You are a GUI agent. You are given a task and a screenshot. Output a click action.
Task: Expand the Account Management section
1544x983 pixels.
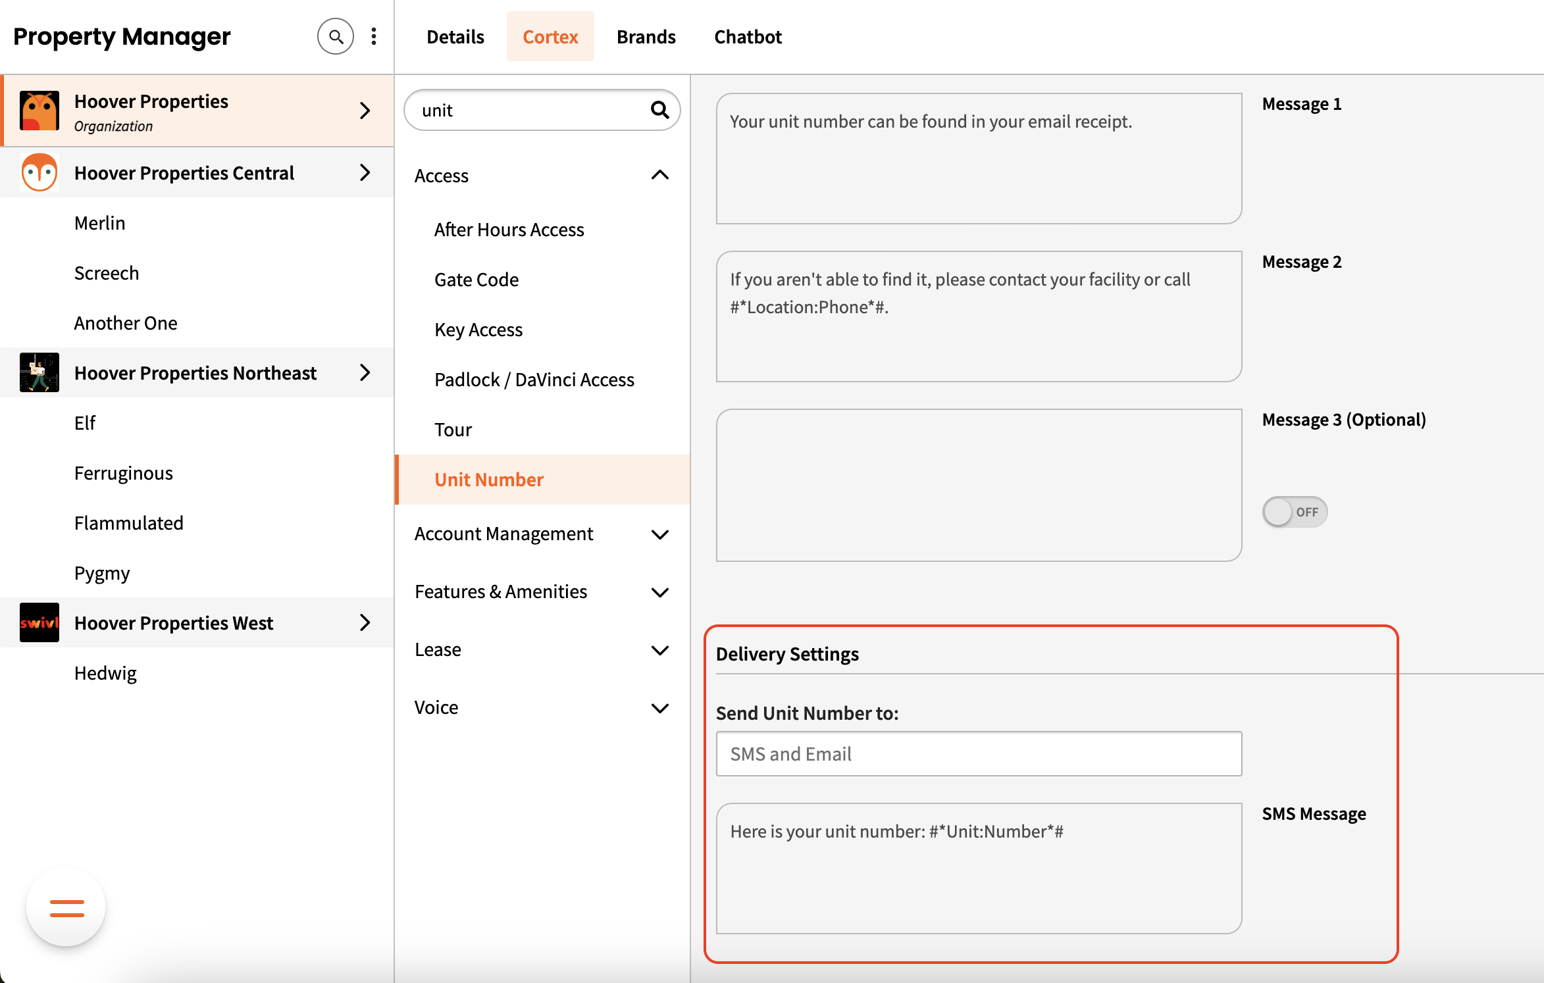[x=659, y=534]
